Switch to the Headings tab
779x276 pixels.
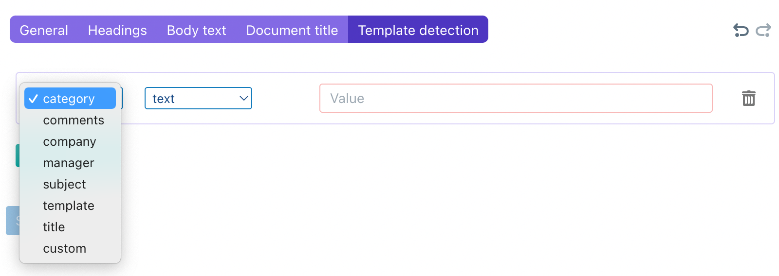[117, 30]
